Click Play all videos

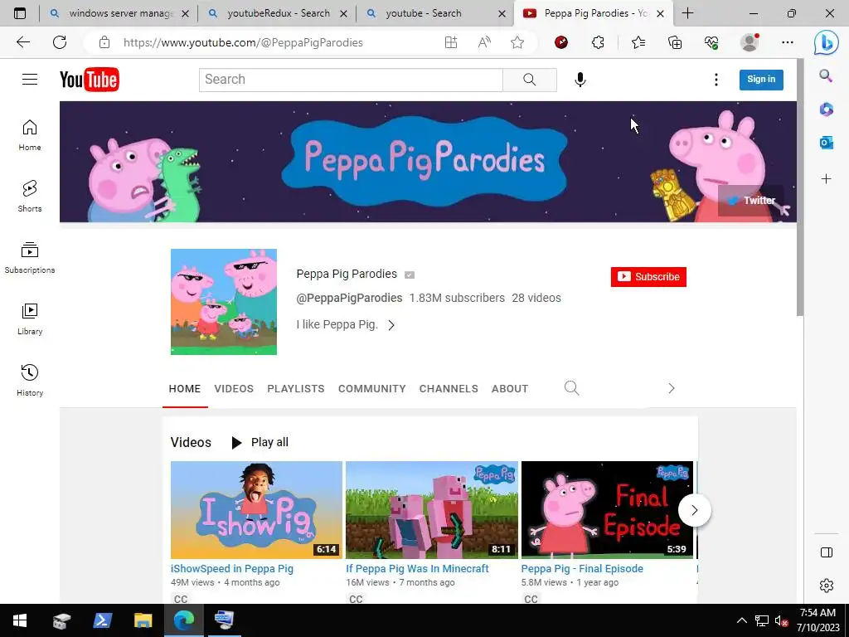point(260,443)
